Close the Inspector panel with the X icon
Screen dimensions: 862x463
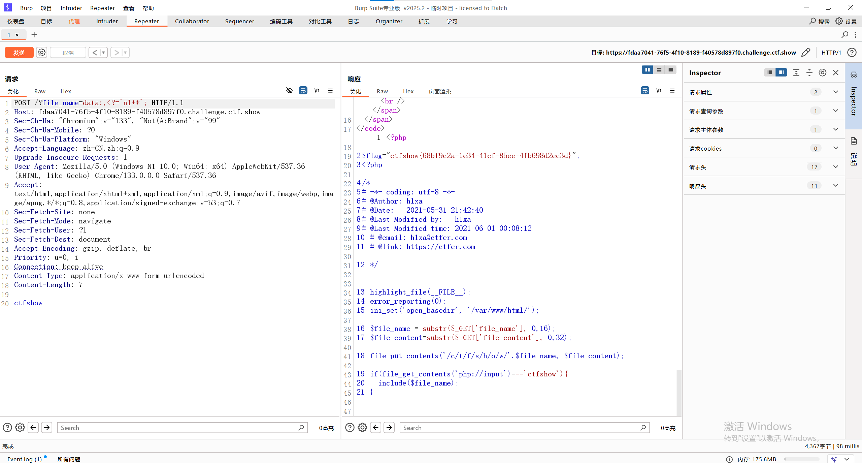836,73
